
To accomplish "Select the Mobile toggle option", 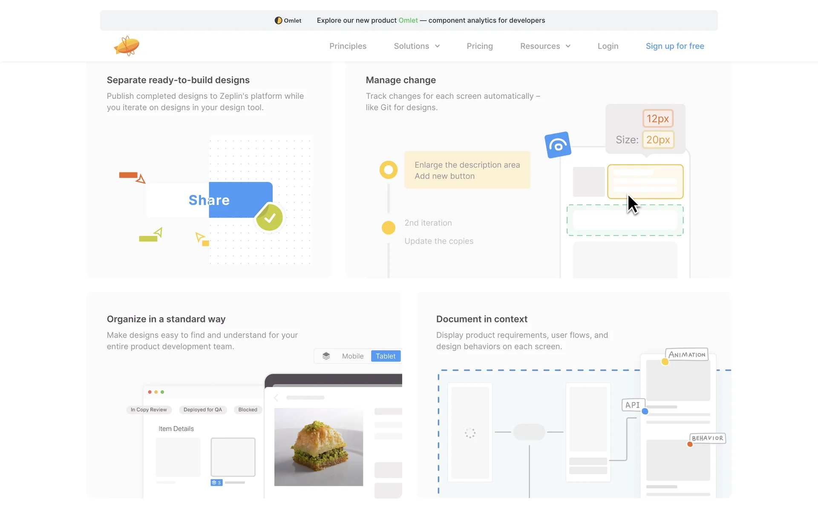I will point(353,356).
